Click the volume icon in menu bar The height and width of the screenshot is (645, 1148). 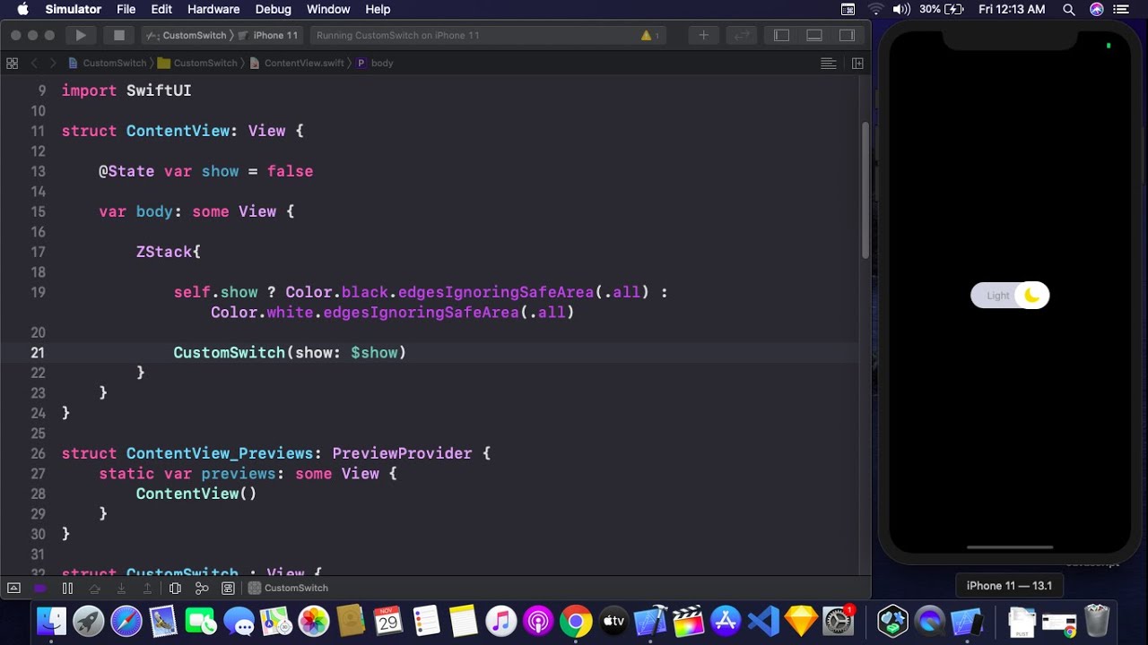(901, 9)
